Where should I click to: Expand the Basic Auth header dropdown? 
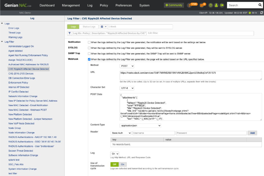pyautogui.click(x=121, y=133)
